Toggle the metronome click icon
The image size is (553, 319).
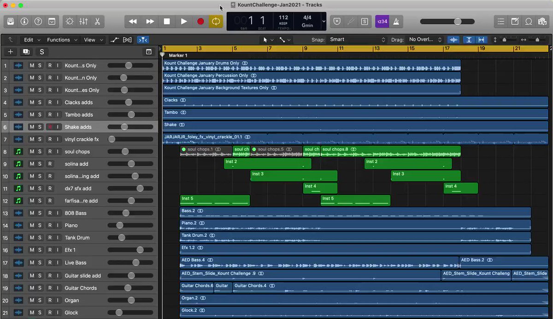pyautogui.click(x=396, y=21)
